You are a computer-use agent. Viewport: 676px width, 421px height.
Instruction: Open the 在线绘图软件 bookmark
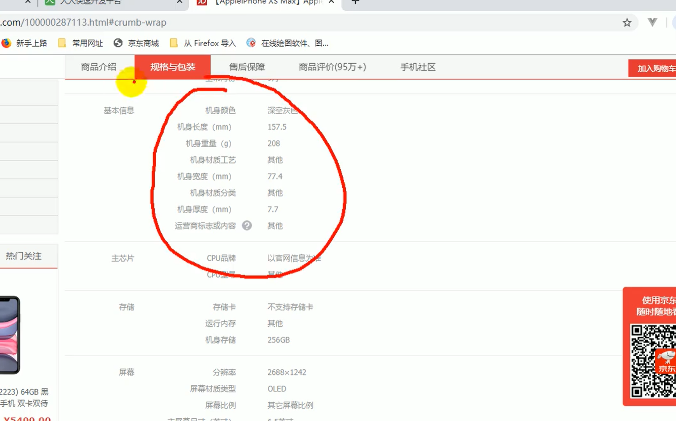(x=288, y=43)
